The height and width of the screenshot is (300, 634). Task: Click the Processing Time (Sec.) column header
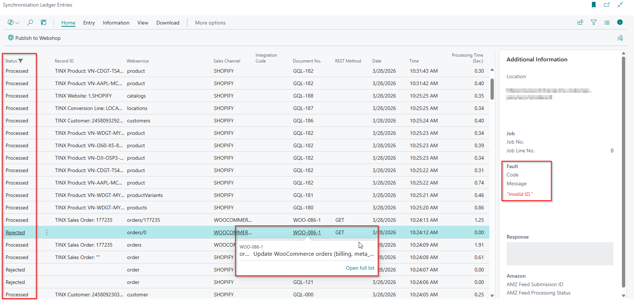[x=467, y=58]
